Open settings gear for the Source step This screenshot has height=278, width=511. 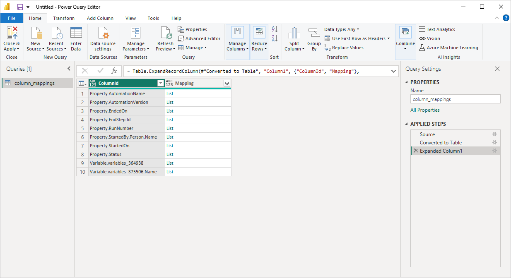(494, 134)
